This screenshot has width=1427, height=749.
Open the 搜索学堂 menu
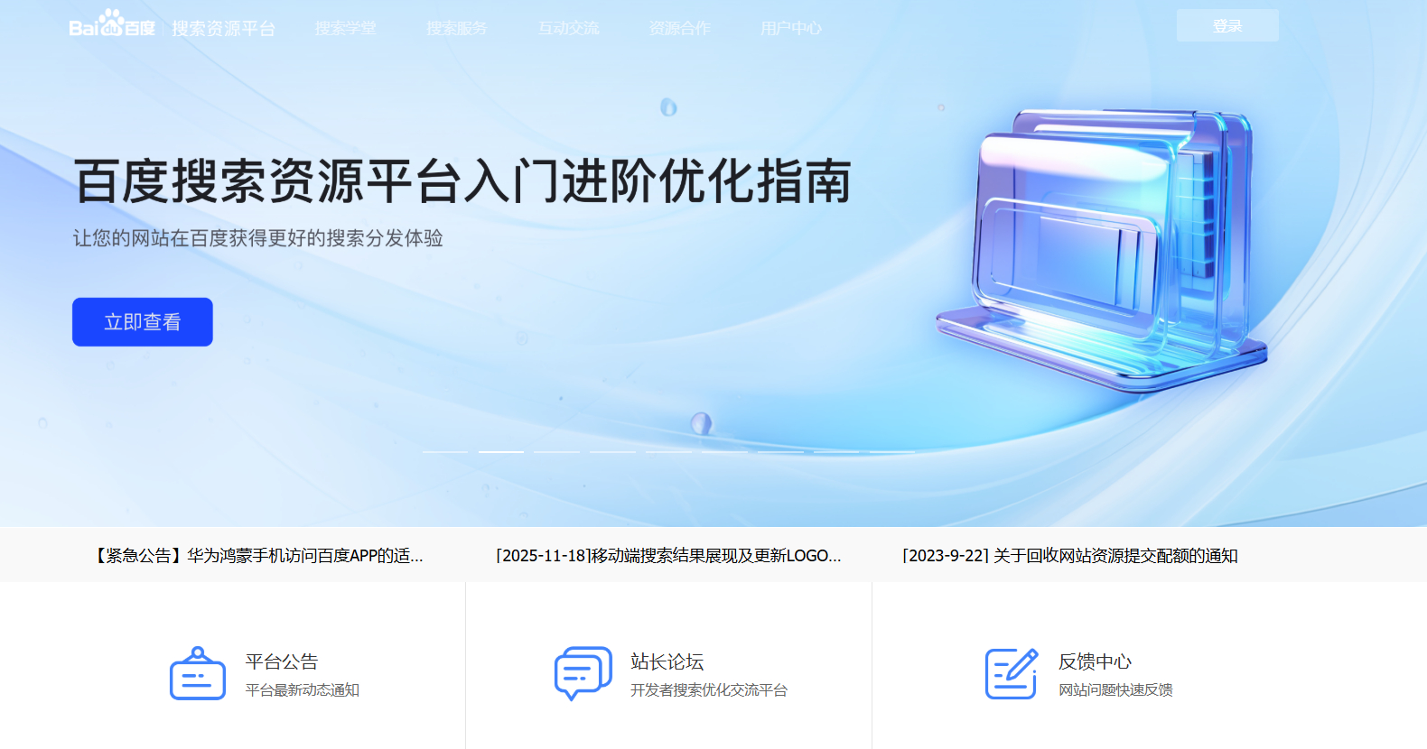coord(346,29)
